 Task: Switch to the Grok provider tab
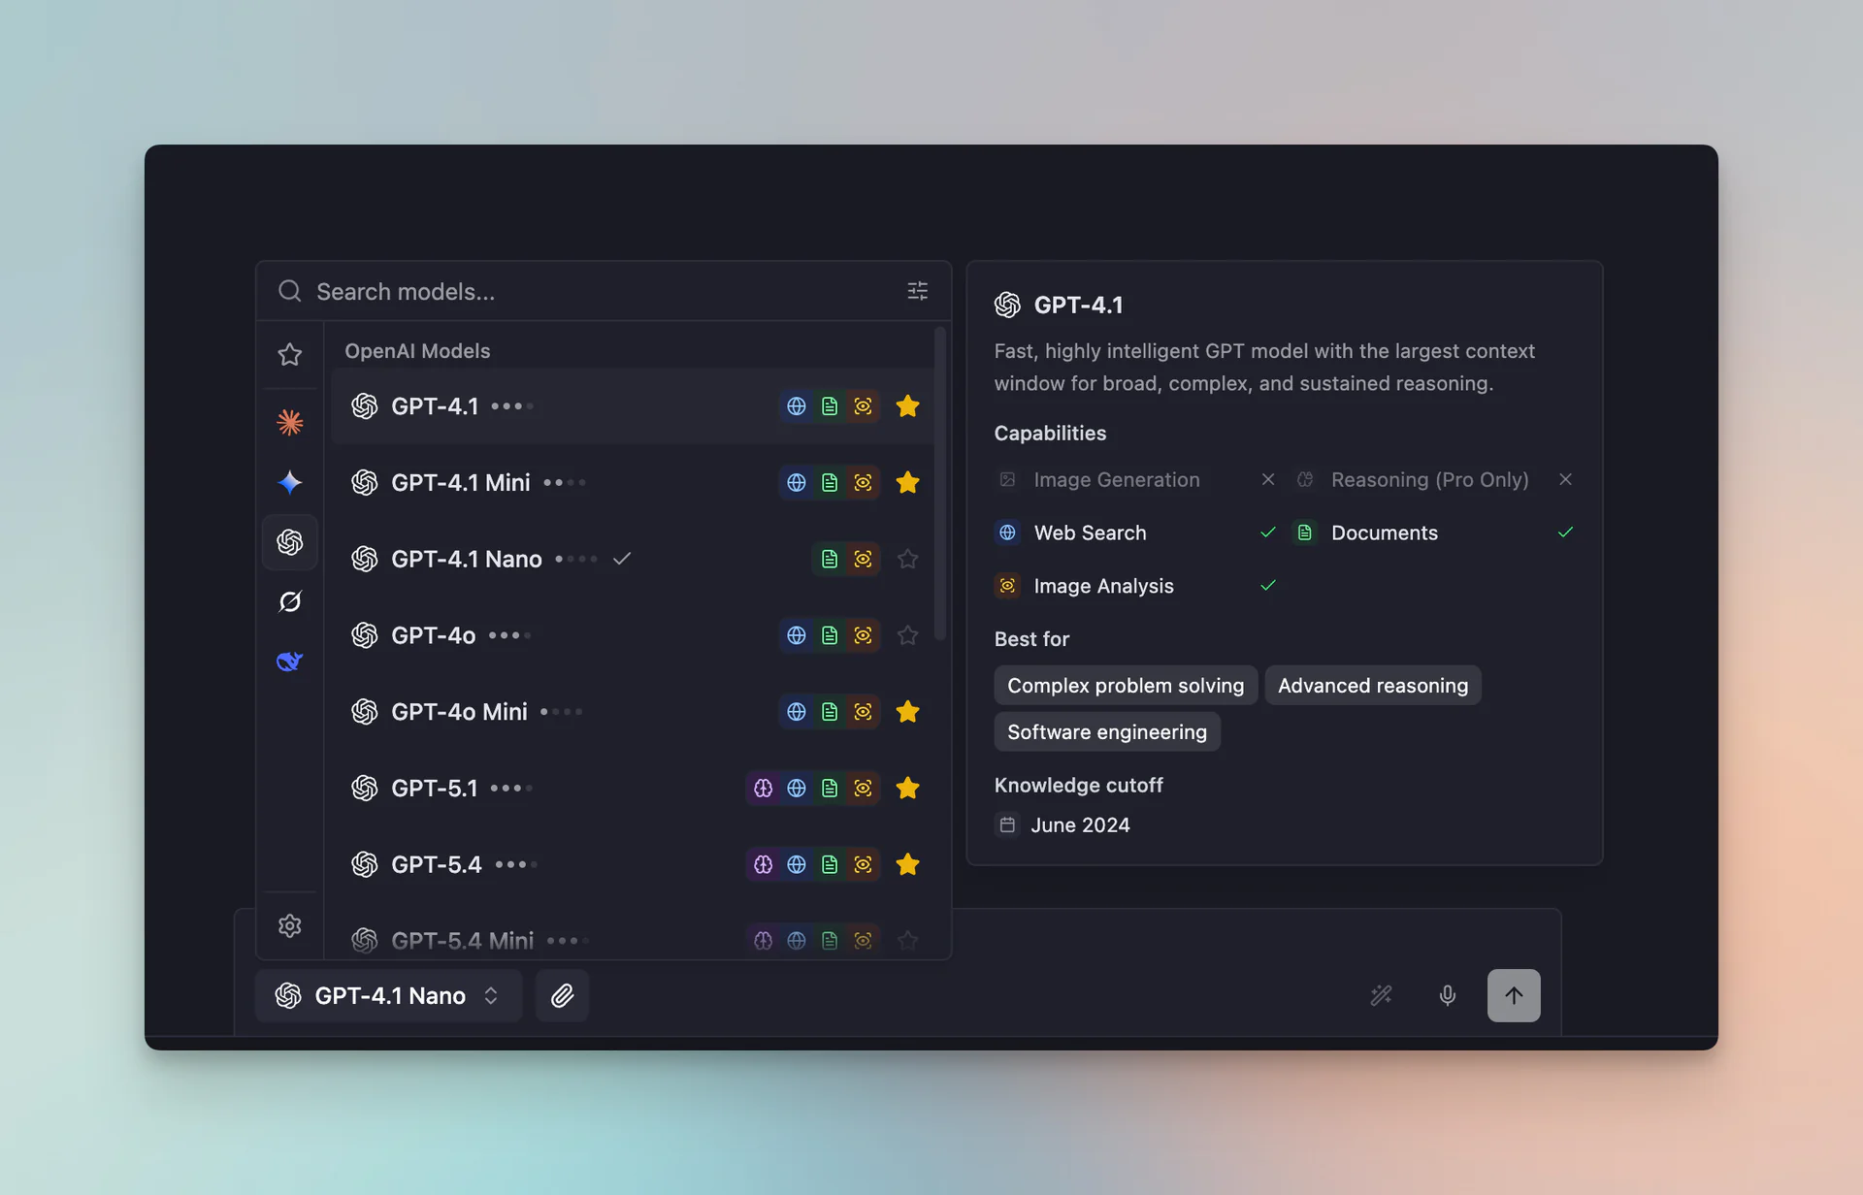click(x=289, y=602)
